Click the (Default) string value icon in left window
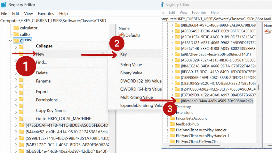272x153 pixels. point(121,35)
